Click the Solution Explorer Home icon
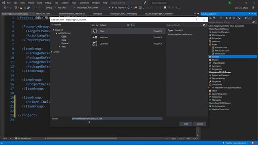 [x=210, y=18]
